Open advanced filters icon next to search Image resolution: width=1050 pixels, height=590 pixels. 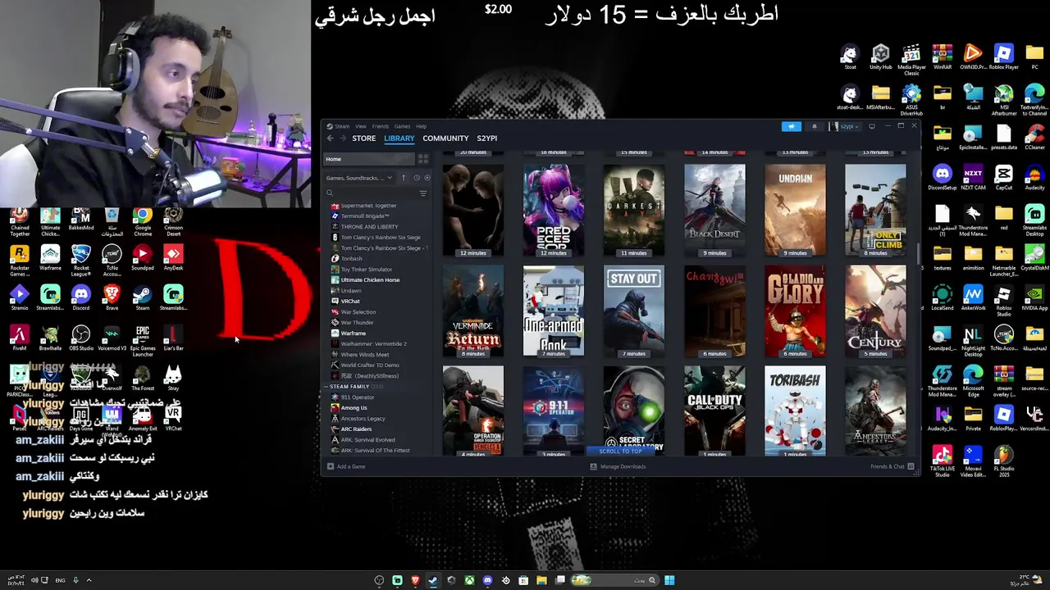[423, 193]
